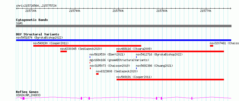This screenshot has width=239, height=101.
Task: Select the nsv6323808 red variant block
Action: coord(97,74)
